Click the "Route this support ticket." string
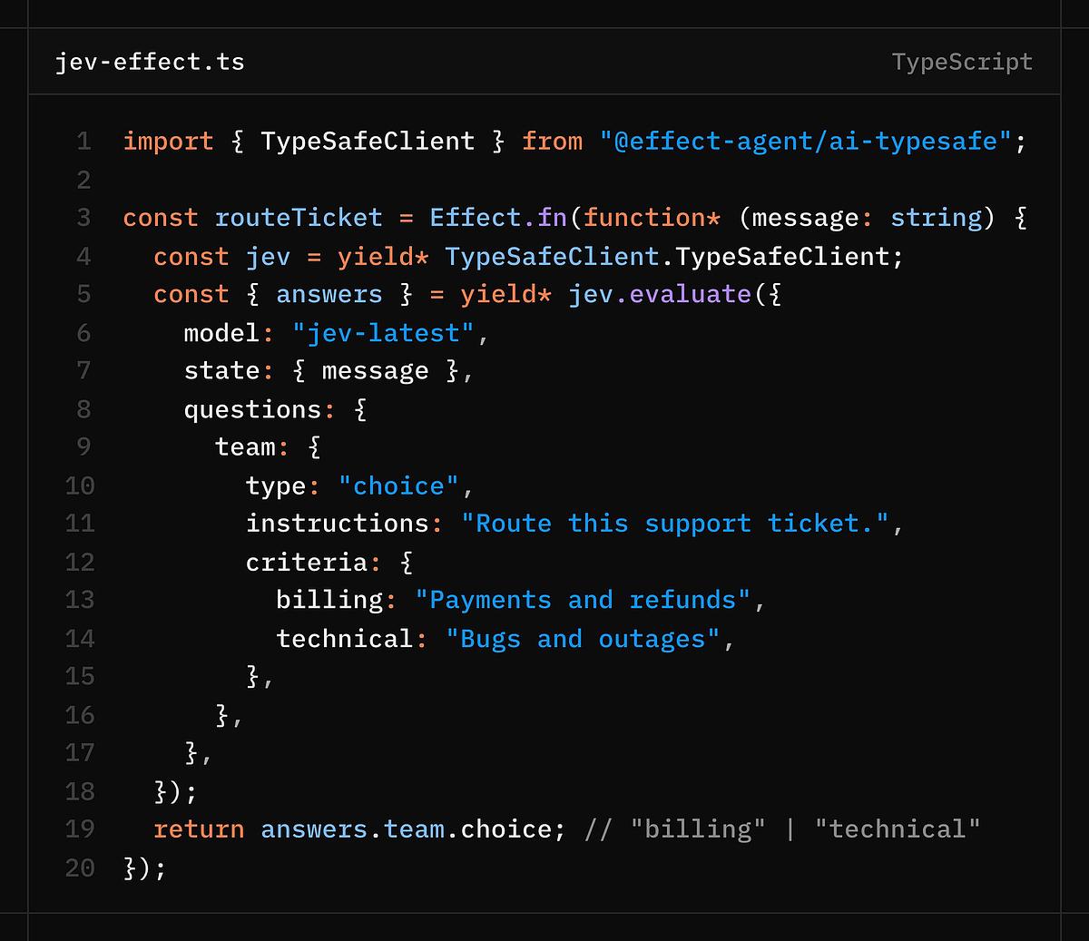This screenshot has width=1089, height=941. [675, 524]
